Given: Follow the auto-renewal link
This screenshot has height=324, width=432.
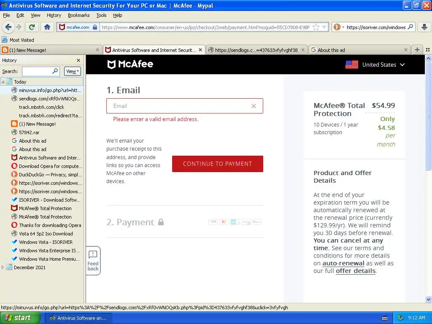Looking at the screenshot, I should click(x=343, y=263).
